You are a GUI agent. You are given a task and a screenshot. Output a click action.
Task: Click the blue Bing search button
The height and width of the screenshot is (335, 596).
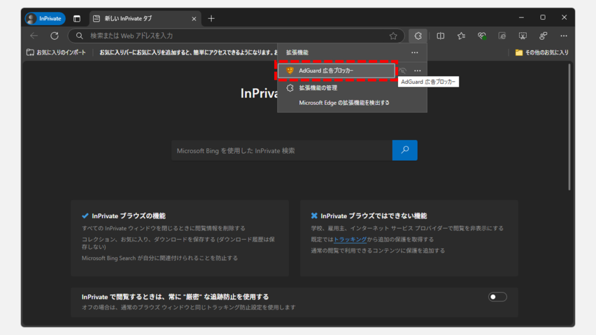point(405,150)
